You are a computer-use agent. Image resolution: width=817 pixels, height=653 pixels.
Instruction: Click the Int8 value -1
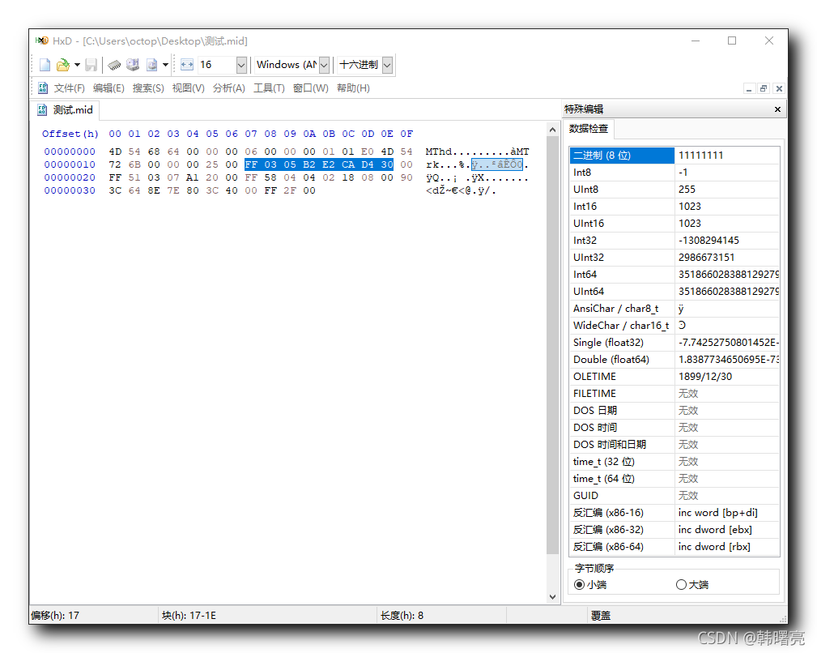point(683,173)
